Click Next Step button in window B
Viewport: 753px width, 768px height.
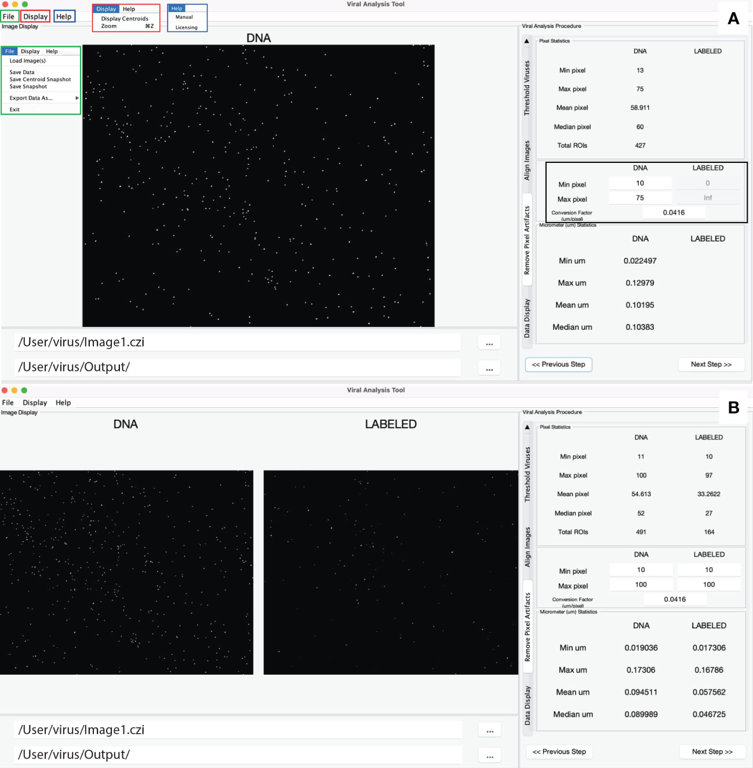[712, 752]
